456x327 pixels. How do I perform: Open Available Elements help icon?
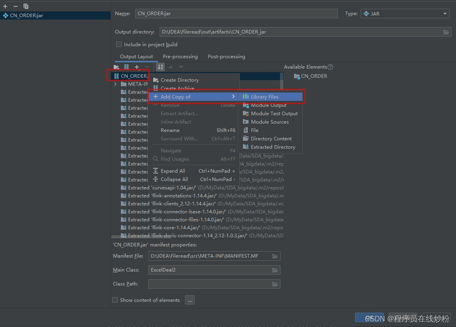[330, 67]
